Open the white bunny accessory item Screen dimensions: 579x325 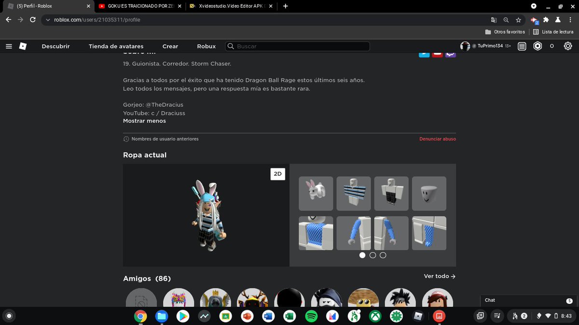point(316,194)
